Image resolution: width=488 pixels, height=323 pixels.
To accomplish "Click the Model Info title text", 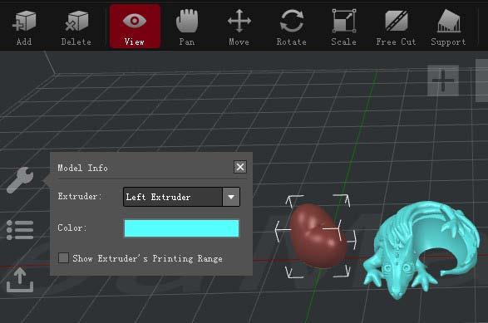I will point(83,169).
